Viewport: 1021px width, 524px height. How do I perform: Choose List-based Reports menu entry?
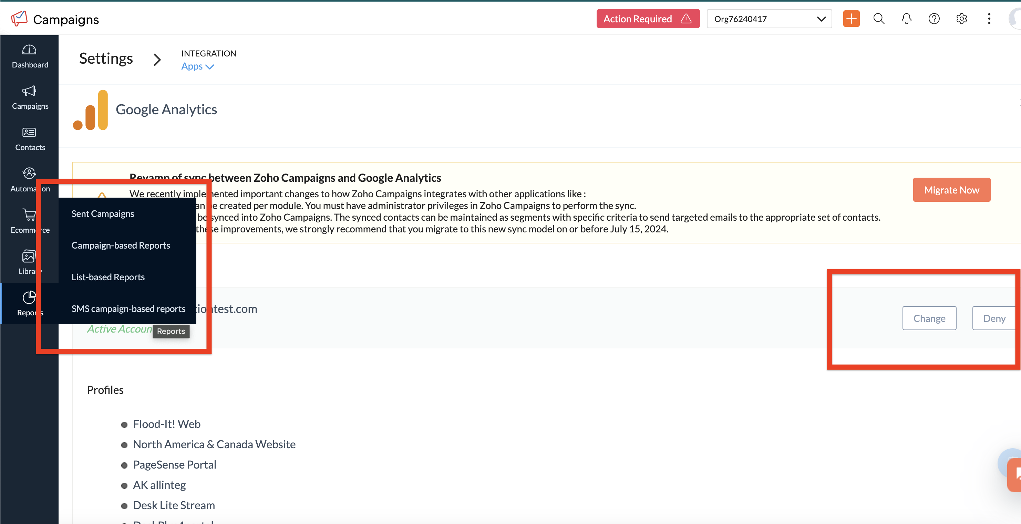click(108, 277)
